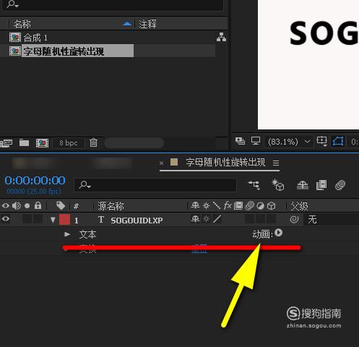Click the red label swatch of SOGOUIDLXP
This screenshot has width=359, height=347.
64,220
